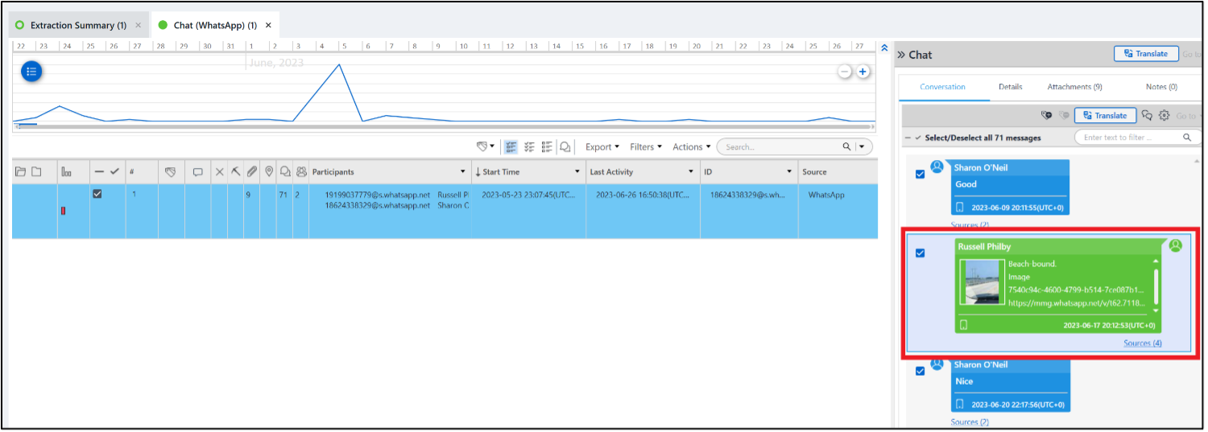Uncheck Sharon O'Neil's "Good" message checkbox
The width and height of the screenshot is (1208, 432).
[920, 175]
